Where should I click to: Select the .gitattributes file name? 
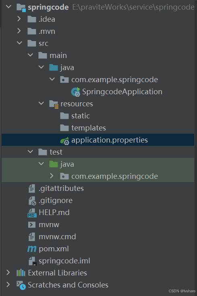point(61,188)
